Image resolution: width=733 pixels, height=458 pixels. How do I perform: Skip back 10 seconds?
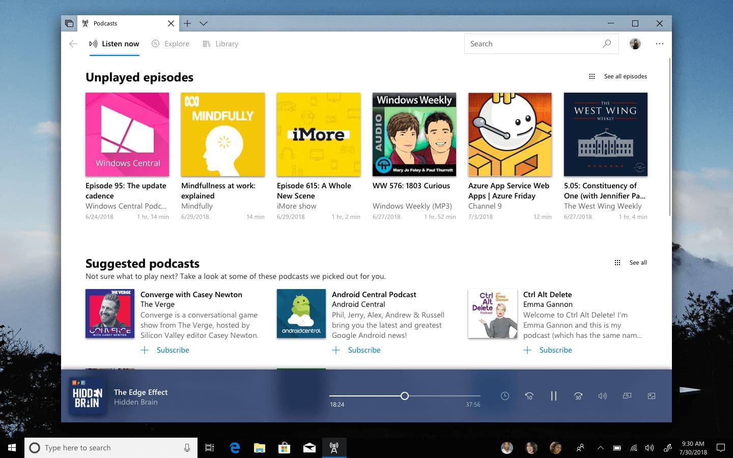(x=529, y=396)
